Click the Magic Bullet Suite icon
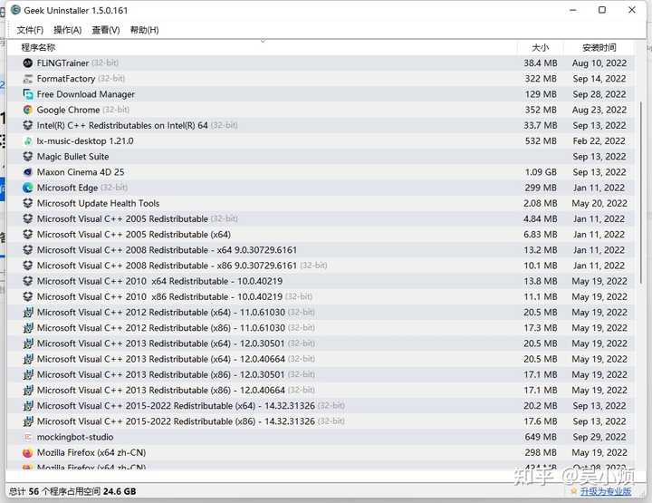Screen dimensions: 652x503 tap(28, 157)
